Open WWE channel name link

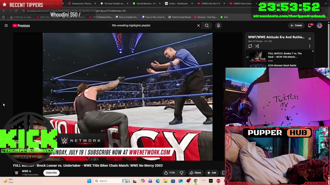tap(25, 171)
